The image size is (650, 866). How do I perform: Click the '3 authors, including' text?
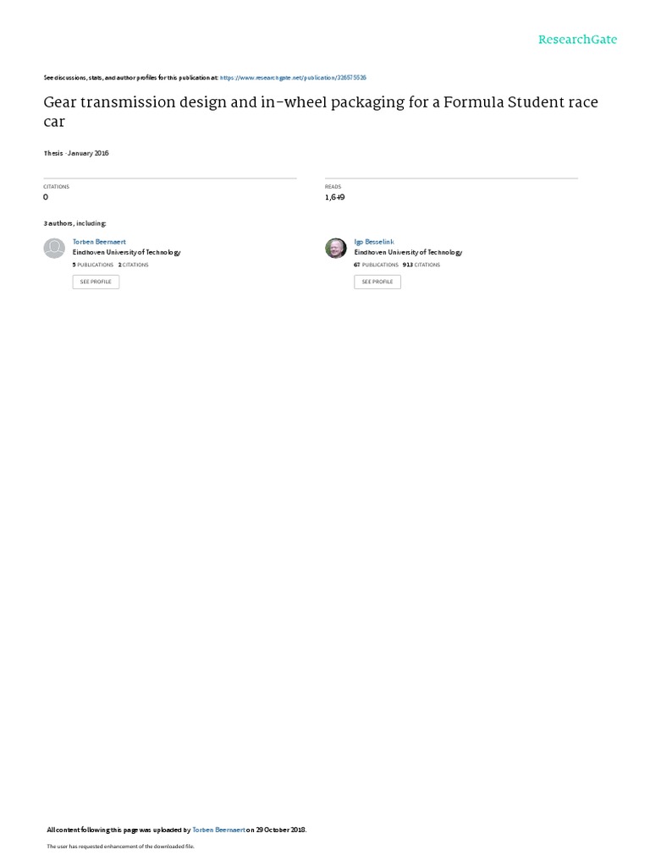75,223
